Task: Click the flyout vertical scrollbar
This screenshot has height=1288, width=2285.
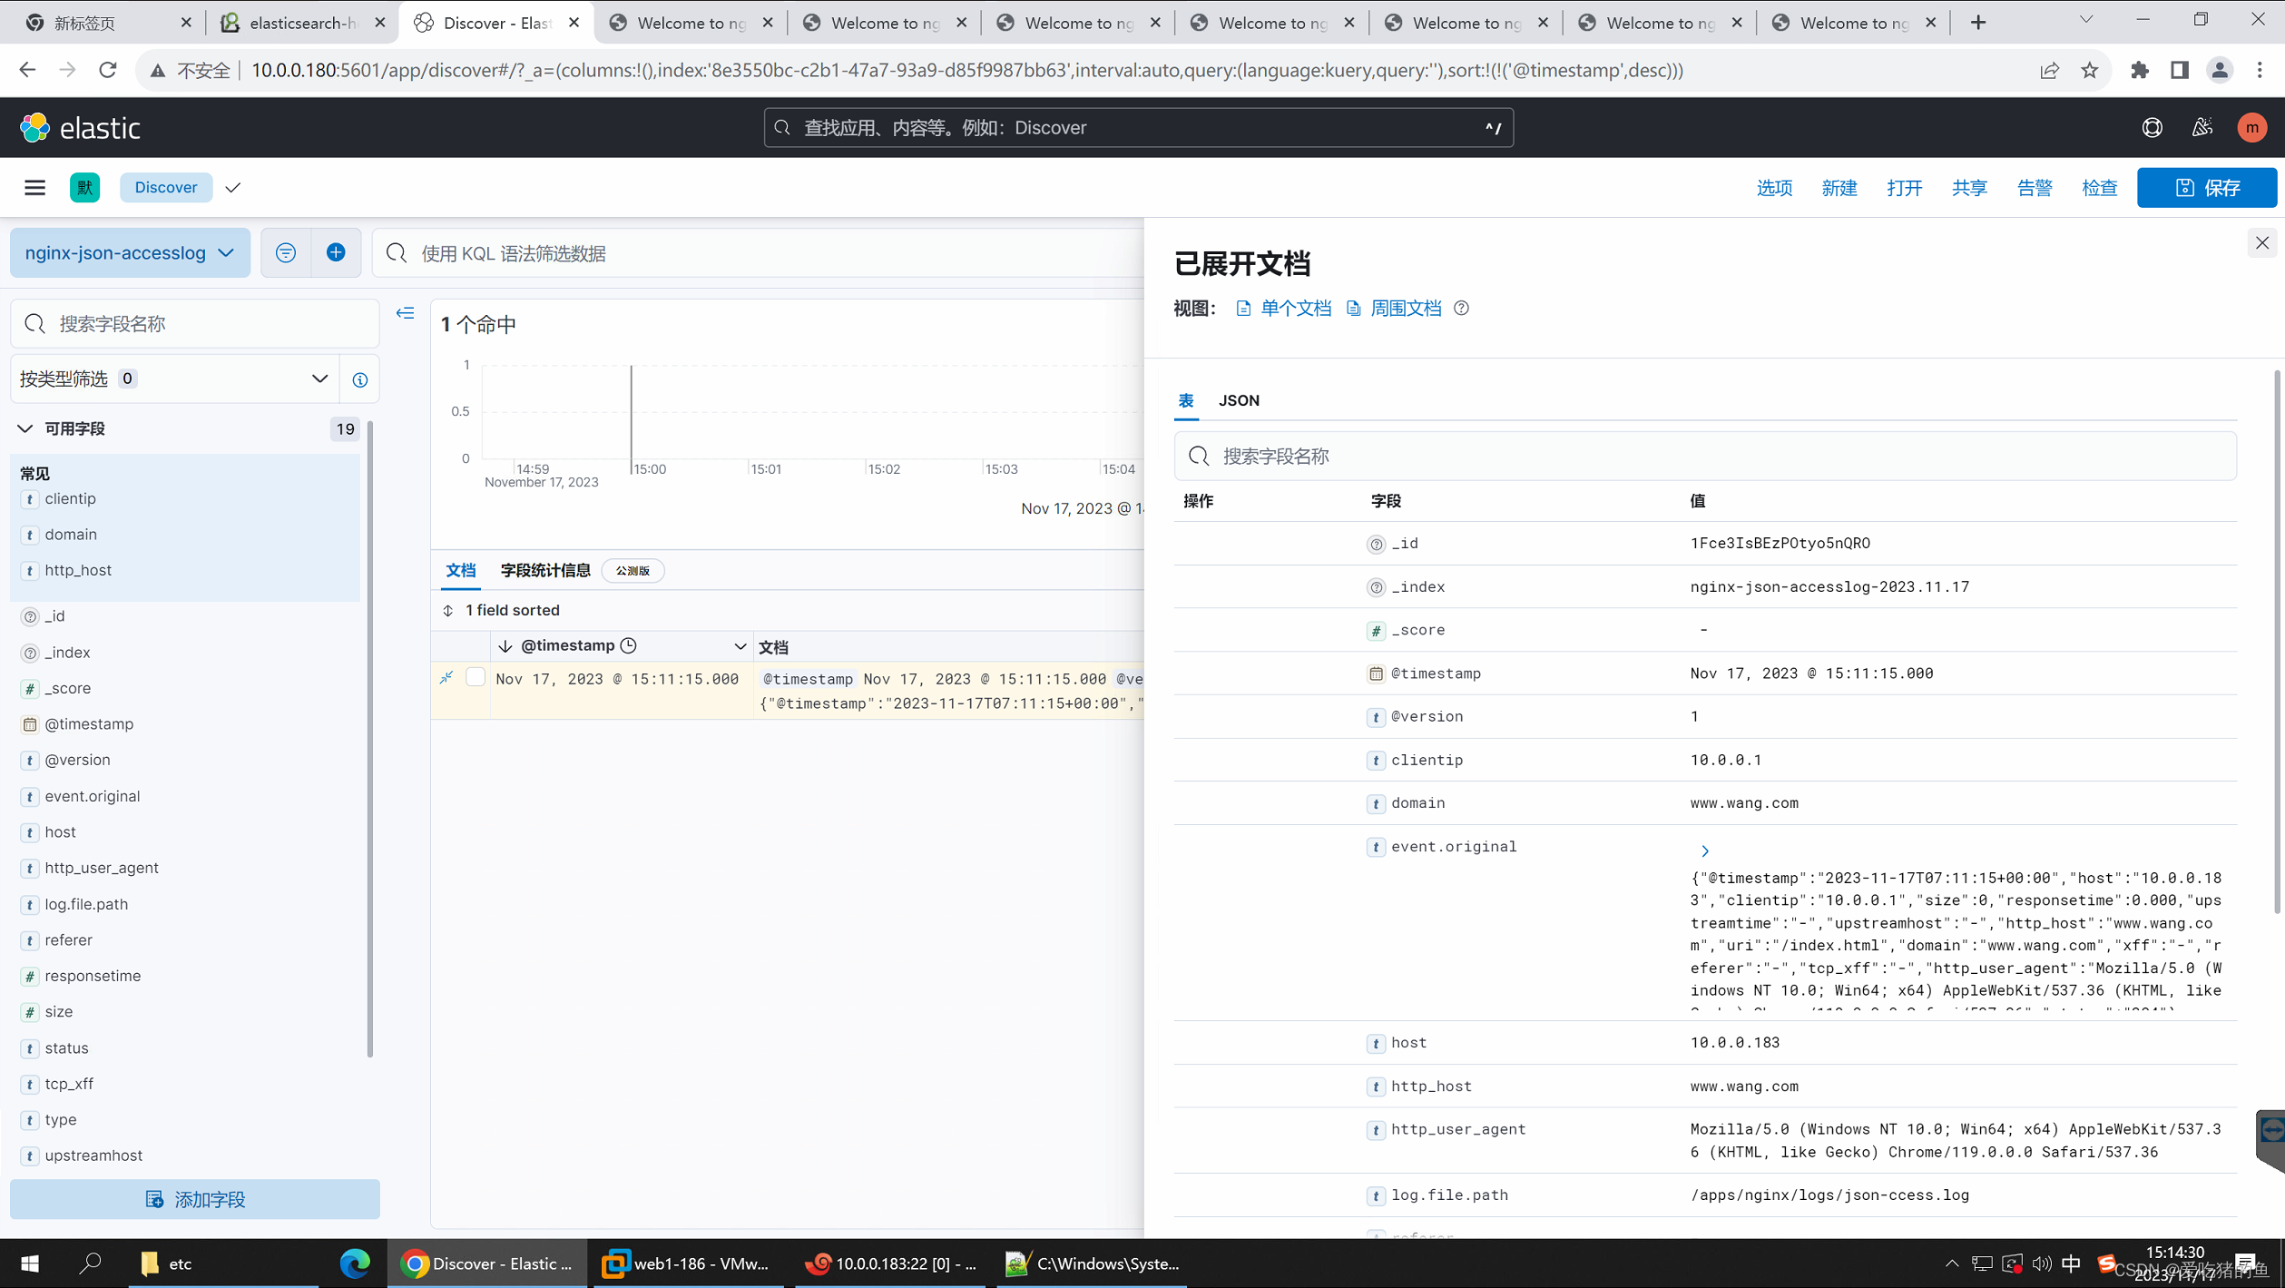Action: tap(2278, 642)
